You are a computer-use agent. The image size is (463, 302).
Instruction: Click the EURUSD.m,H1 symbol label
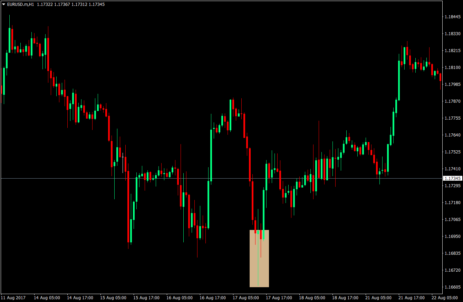pos(20,4)
